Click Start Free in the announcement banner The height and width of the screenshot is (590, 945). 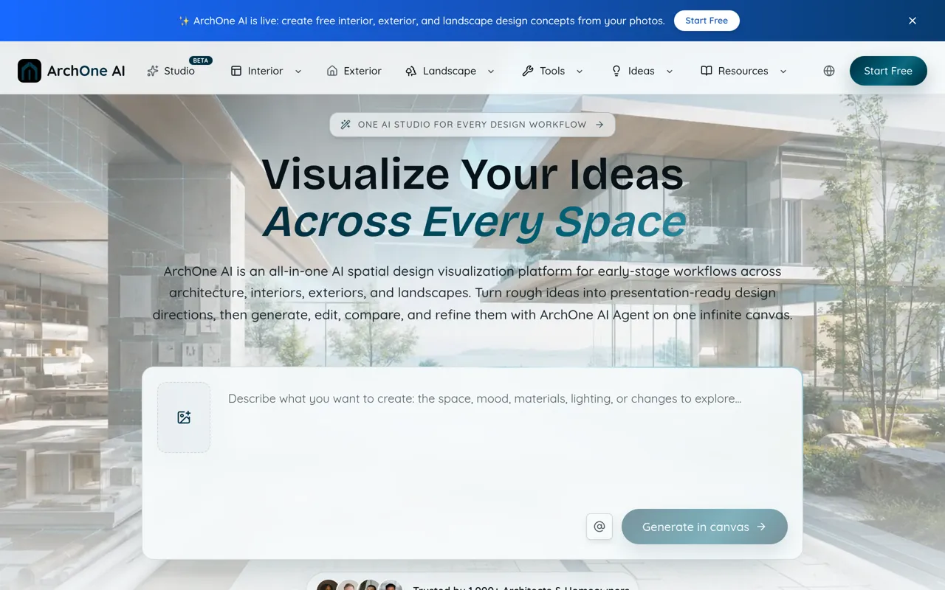(707, 21)
